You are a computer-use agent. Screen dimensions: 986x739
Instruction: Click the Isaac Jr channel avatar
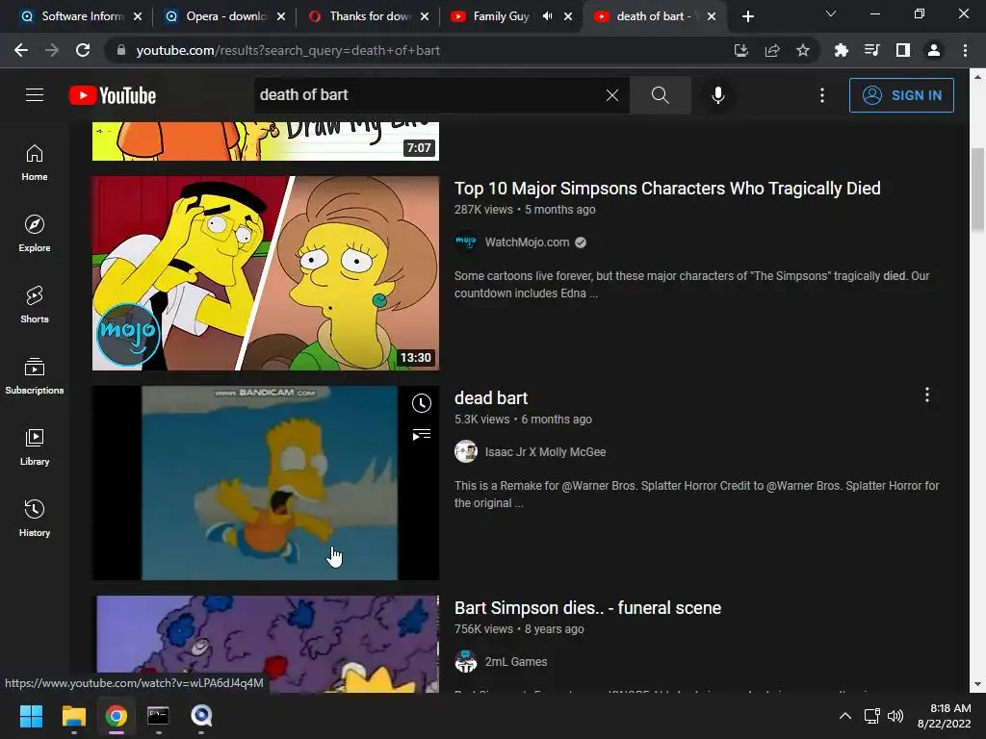[x=466, y=452]
